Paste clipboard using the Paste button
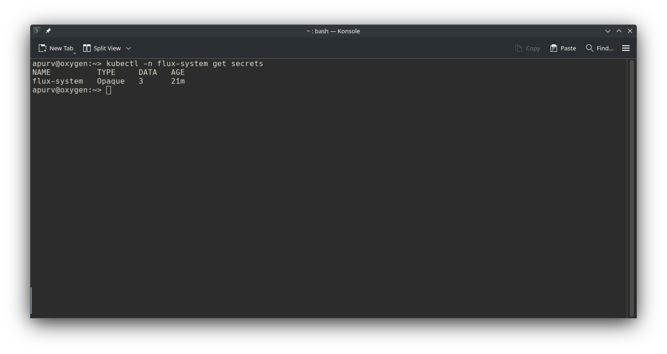 [x=563, y=48]
